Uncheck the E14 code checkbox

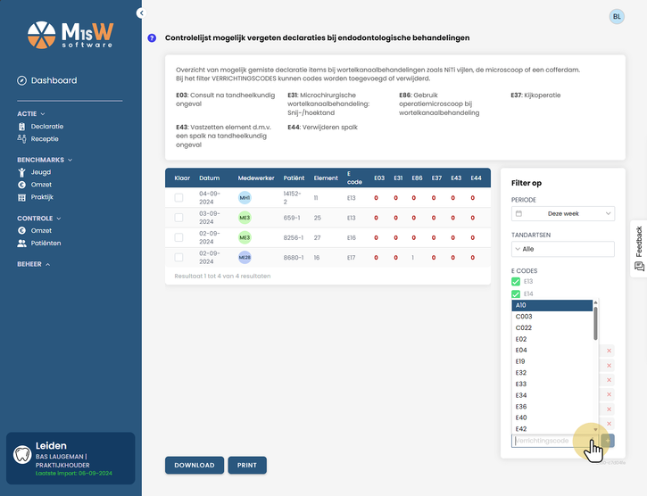point(516,293)
